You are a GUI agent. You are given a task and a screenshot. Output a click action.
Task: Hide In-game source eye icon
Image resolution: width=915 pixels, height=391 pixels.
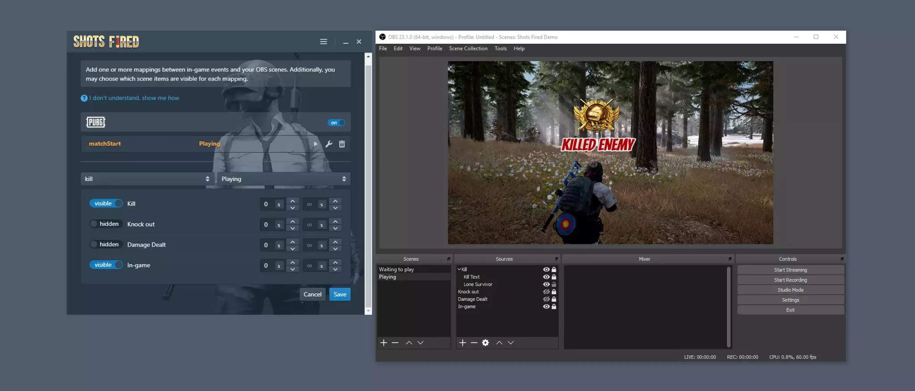click(x=546, y=307)
